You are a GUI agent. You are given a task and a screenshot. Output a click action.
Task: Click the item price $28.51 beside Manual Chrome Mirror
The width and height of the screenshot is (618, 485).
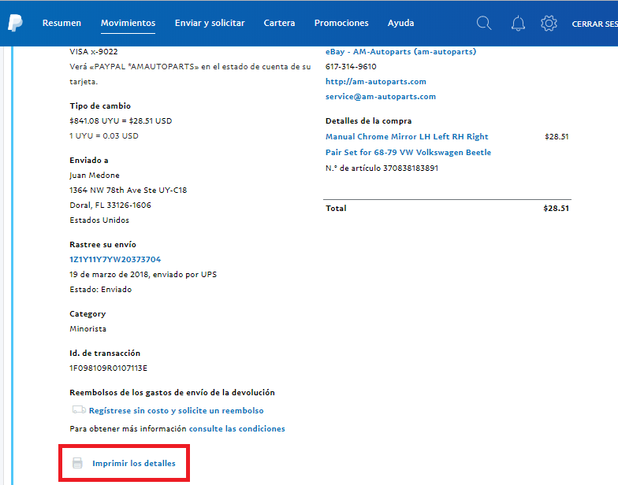(557, 137)
